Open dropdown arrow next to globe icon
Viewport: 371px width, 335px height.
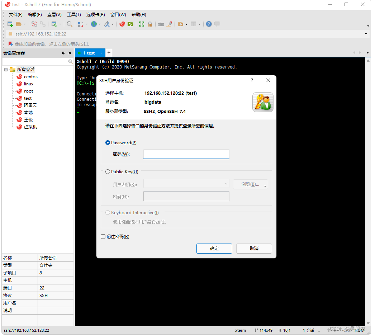point(100,24)
